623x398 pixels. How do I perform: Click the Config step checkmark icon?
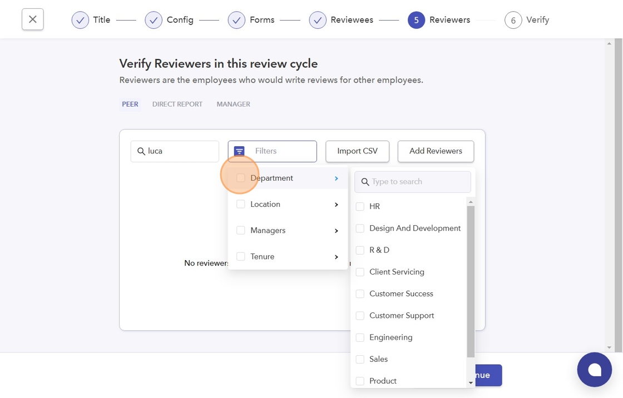click(x=154, y=20)
